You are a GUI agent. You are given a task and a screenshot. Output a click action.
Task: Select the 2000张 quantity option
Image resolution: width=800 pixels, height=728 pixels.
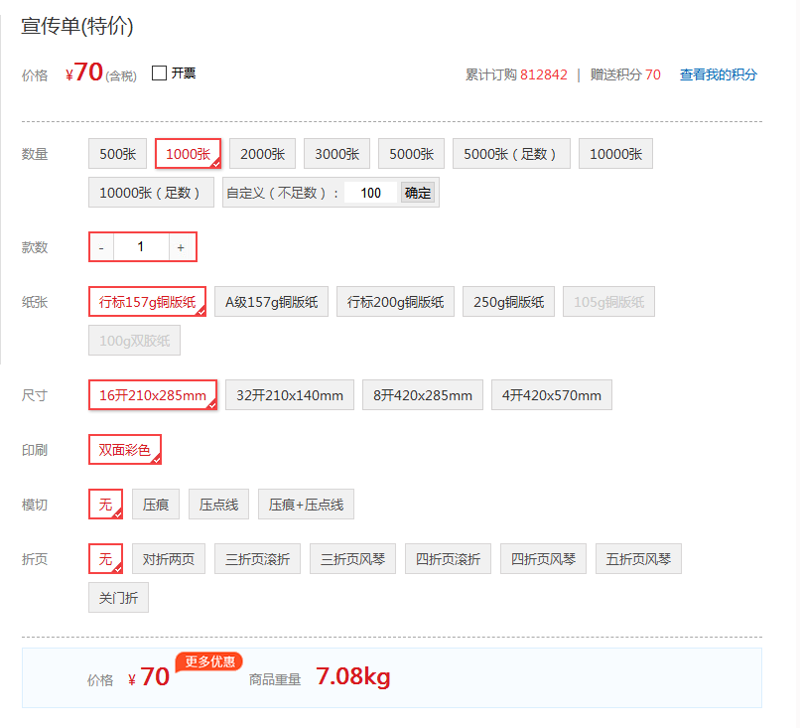(262, 153)
